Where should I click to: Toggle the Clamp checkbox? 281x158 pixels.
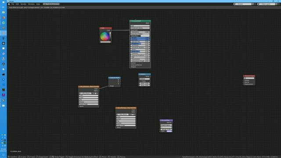pos(140,81)
